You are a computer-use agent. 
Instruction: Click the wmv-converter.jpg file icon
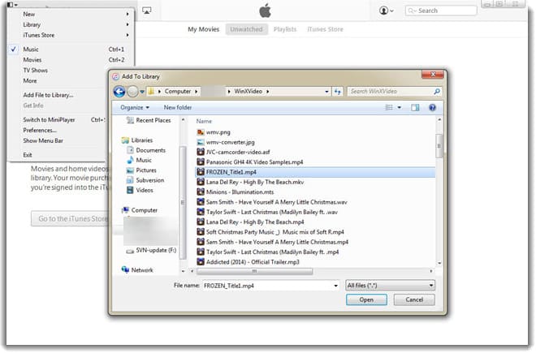(x=201, y=142)
